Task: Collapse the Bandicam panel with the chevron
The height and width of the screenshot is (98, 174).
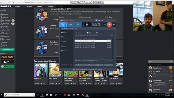Action: point(114,29)
